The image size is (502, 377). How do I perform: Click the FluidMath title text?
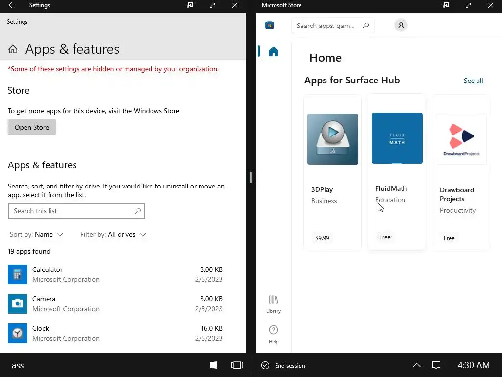click(x=391, y=188)
